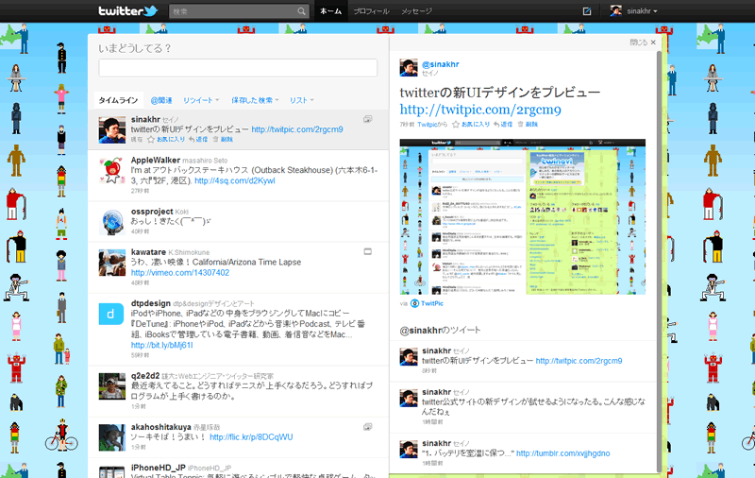Click the akahoshitakuya username
This screenshot has width=755, height=478.
point(160,427)
